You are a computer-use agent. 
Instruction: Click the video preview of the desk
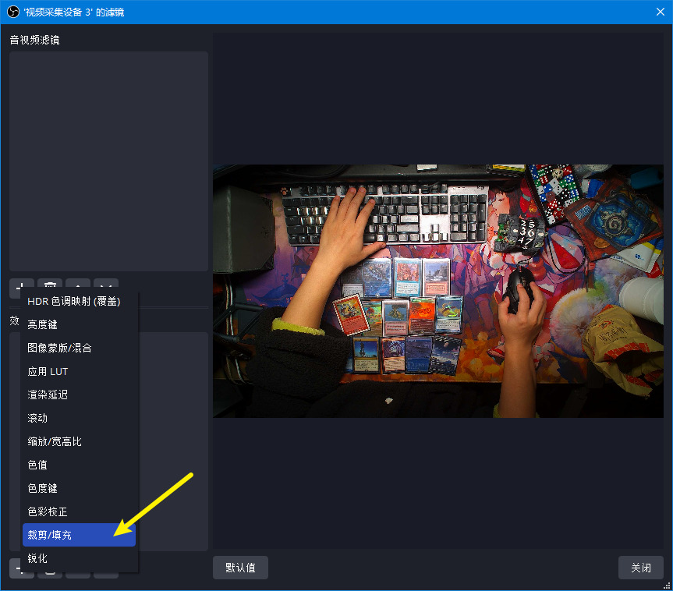point(438,291)
